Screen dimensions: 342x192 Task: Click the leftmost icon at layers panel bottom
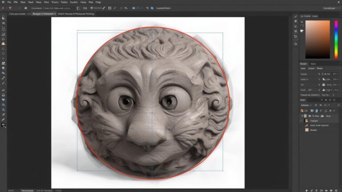306,191
